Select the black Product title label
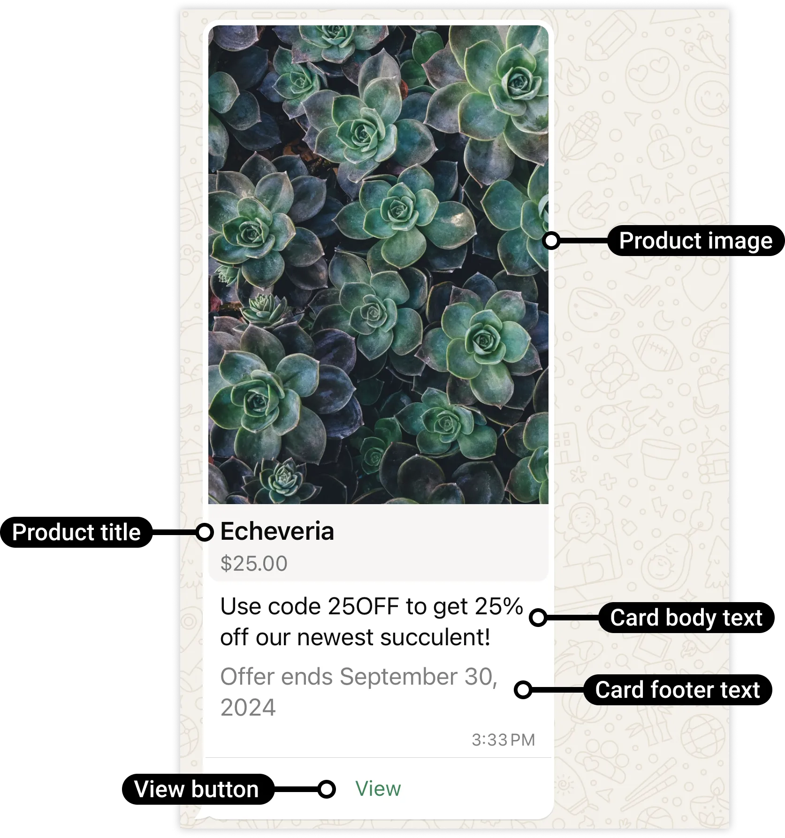Viewport: 785px width, 838px height. coord(76,532)
